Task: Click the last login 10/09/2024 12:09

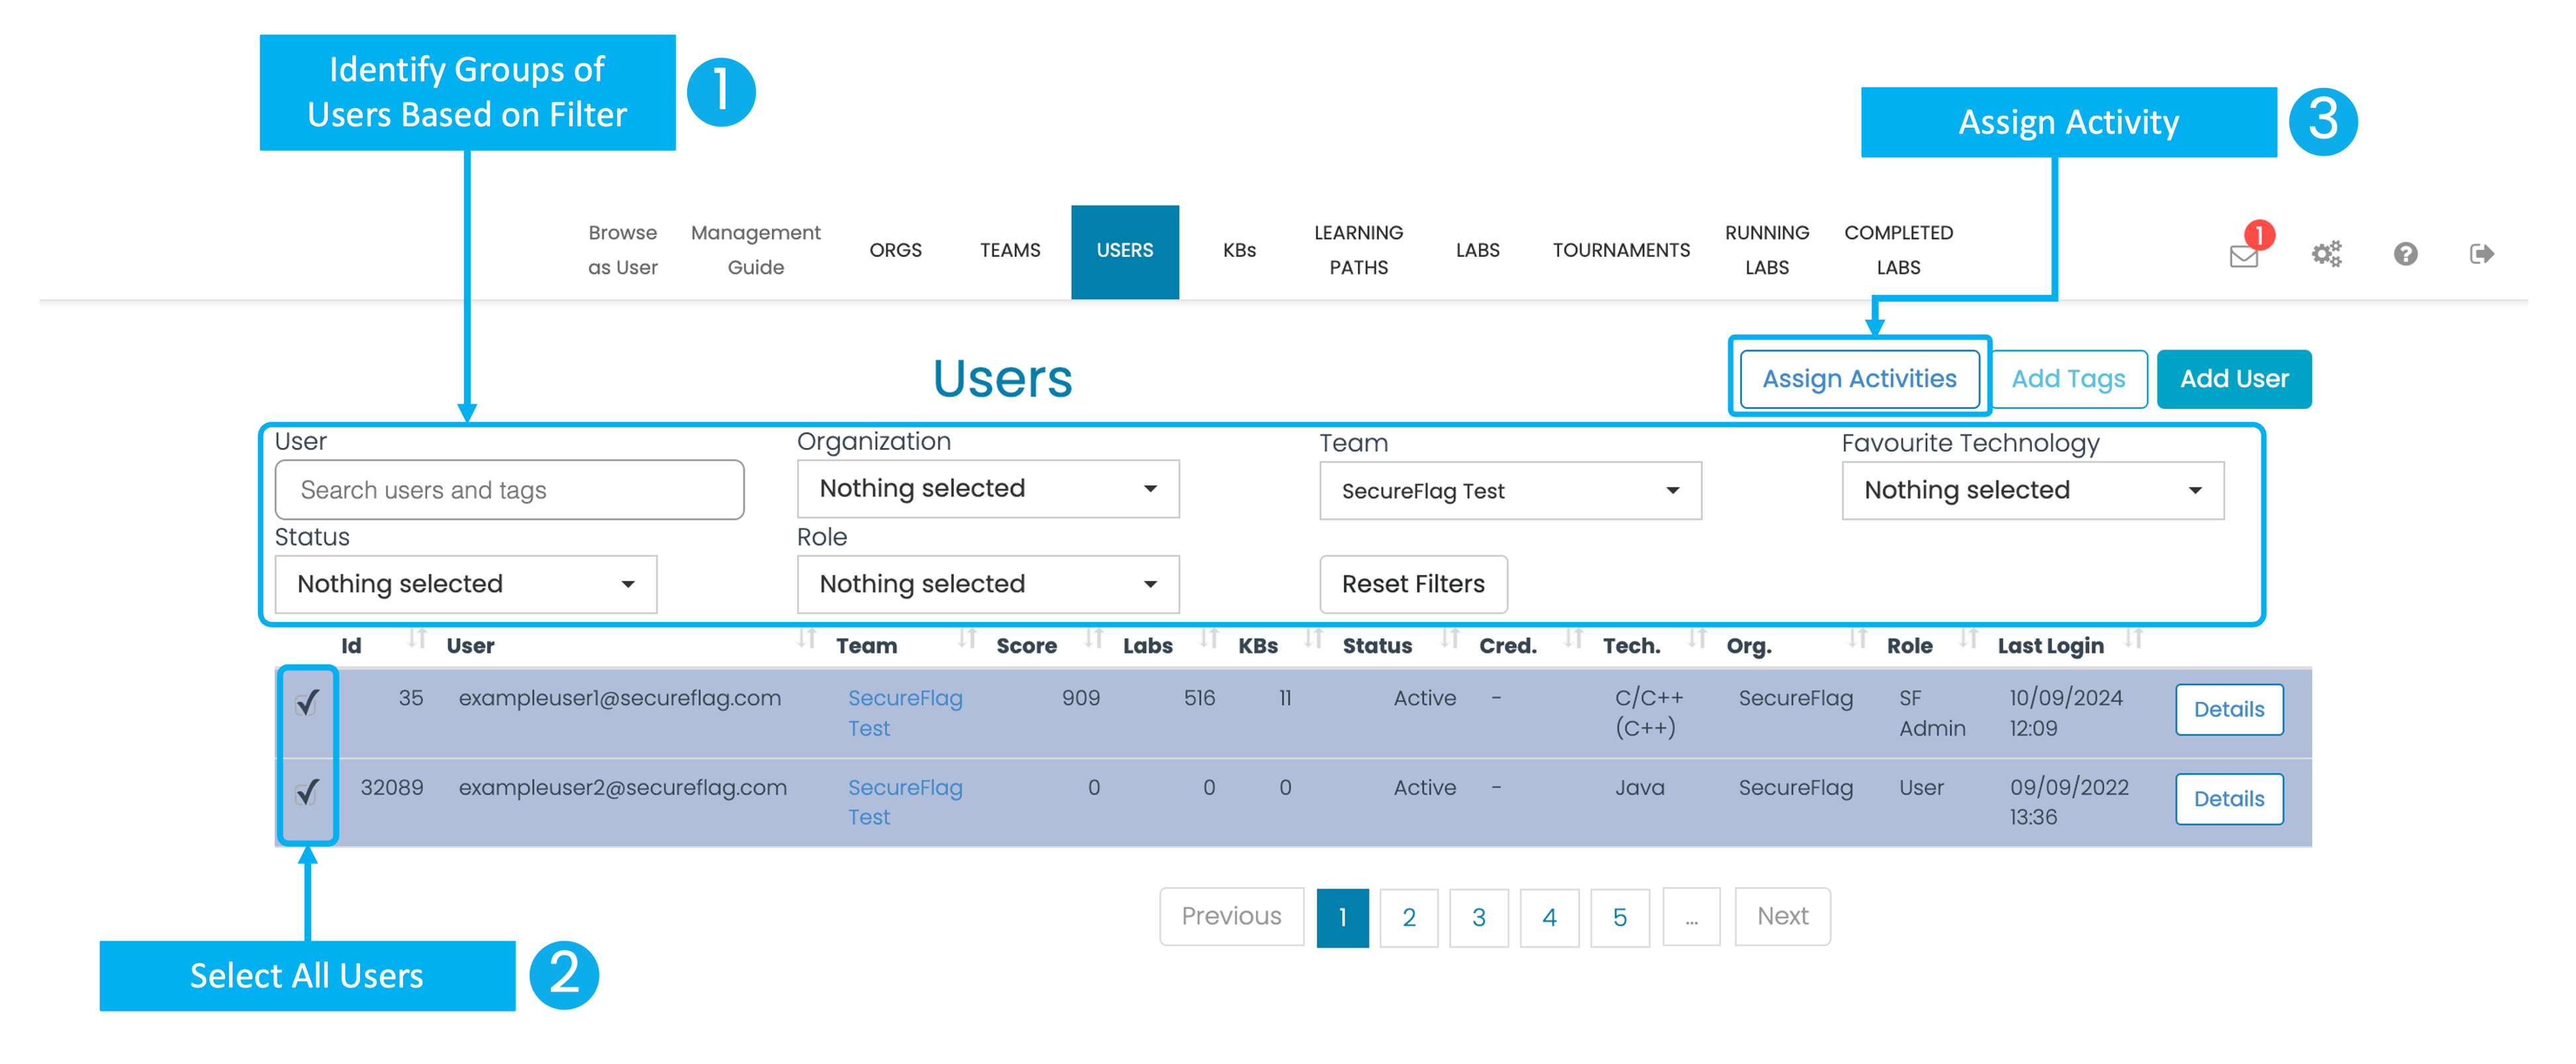Action: click(2066, 713)
